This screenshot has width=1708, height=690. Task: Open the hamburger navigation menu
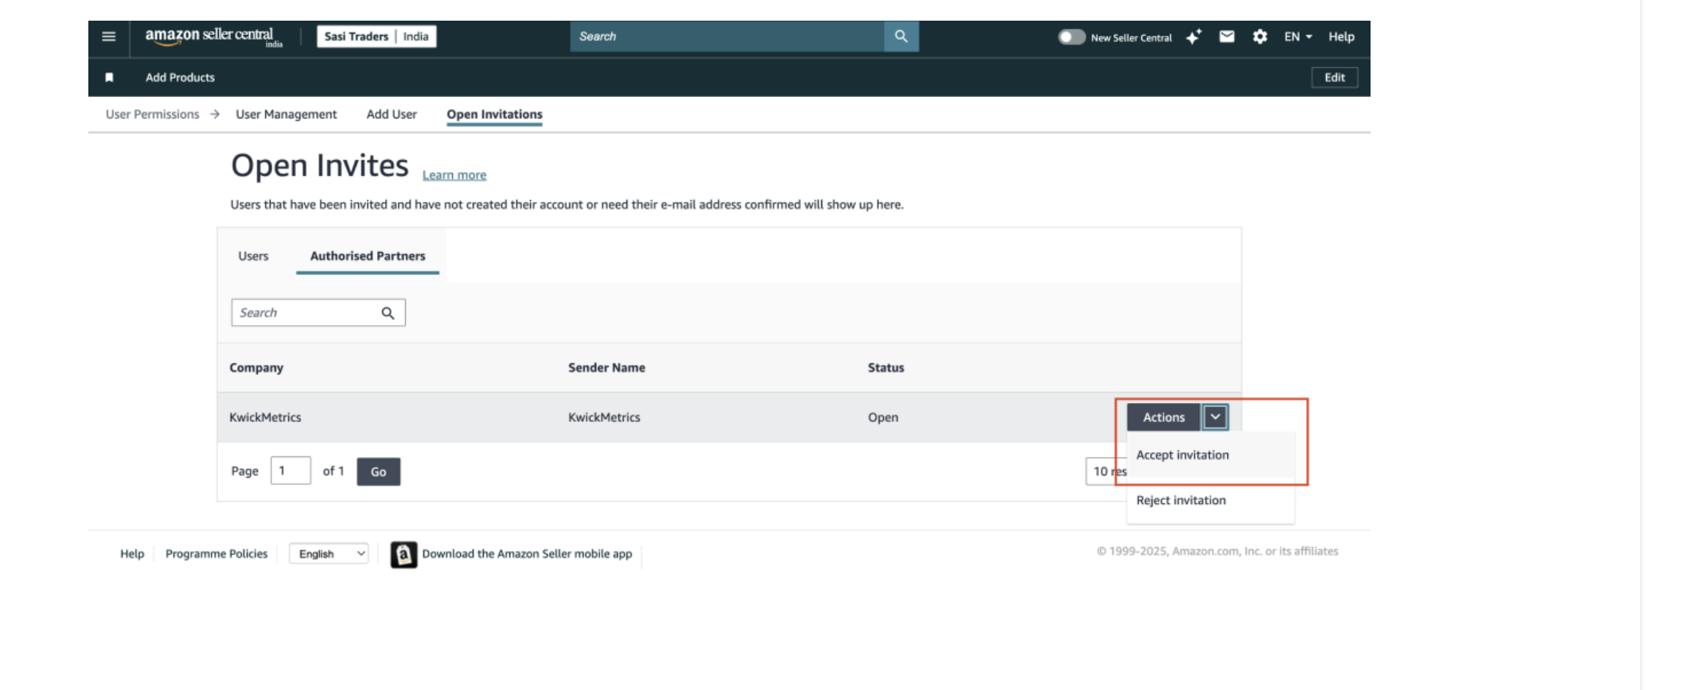(109, 37)
